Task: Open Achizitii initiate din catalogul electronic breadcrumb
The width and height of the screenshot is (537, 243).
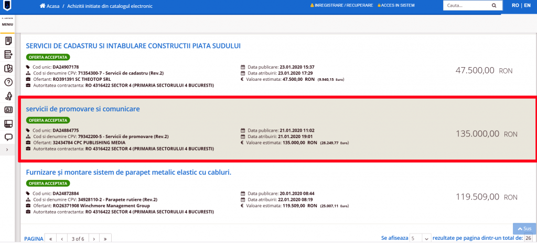Action: pos(110,6)
